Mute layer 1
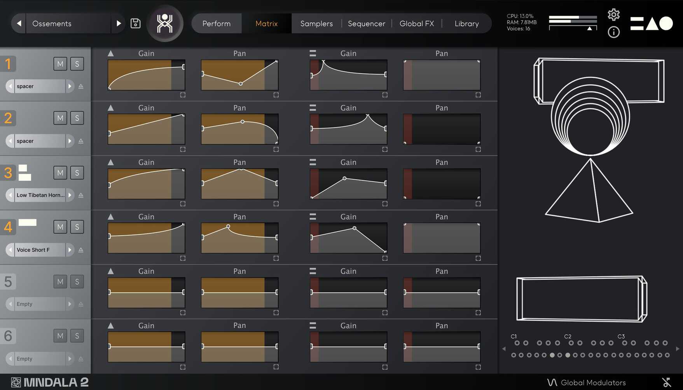The height and width of the screenshot is (390, 683). (60, 64)
